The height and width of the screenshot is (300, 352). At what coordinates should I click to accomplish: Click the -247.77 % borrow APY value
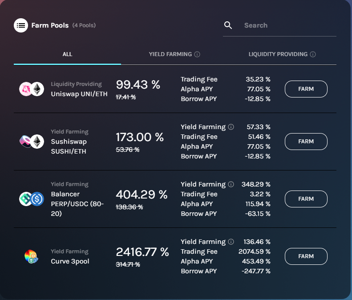(x=256, y=271)
